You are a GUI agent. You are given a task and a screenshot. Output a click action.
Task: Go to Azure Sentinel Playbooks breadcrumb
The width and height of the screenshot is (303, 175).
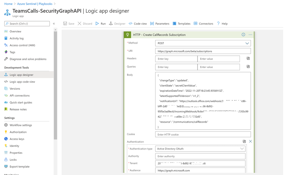[35, 4]
